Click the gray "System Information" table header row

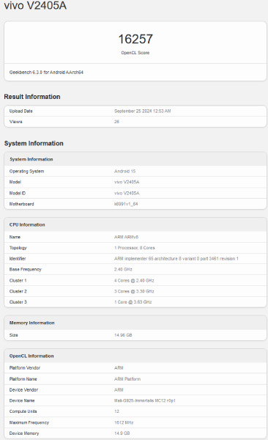tap(135, 159)
